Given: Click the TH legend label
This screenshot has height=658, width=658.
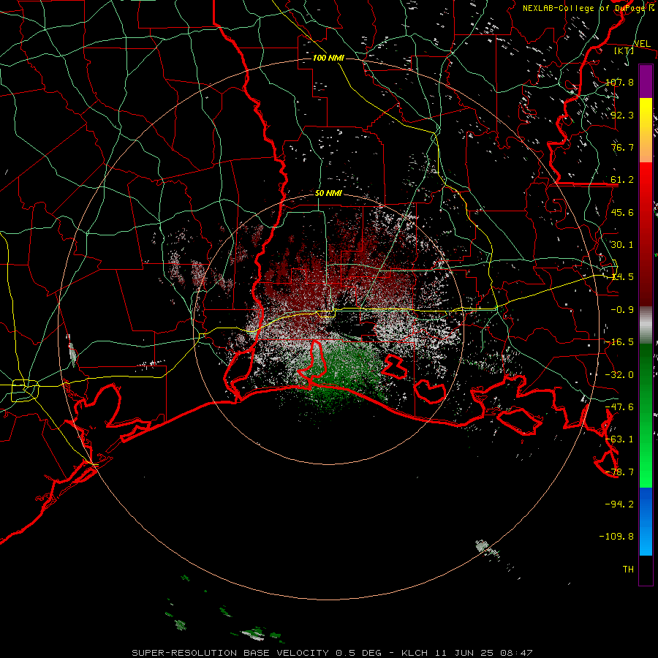Looking at the screenshot, I should [628, 569].
